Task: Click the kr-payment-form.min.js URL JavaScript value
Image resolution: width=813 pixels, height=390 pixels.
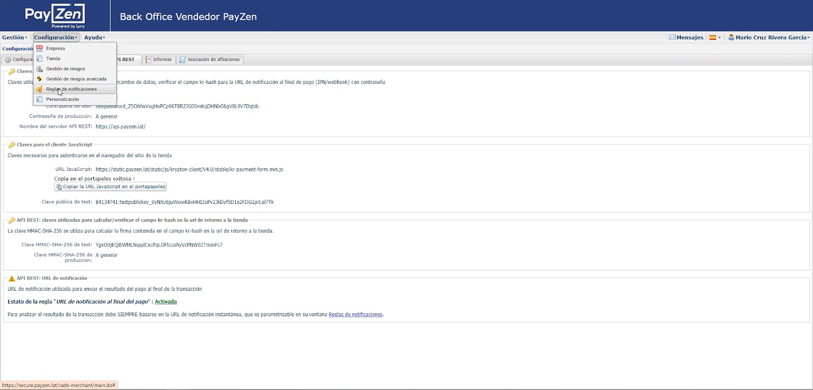Action: point(189,169)
